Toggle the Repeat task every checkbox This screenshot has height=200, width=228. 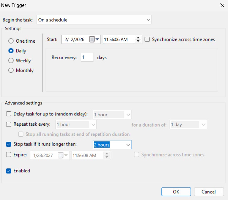[x=8, y=124]
